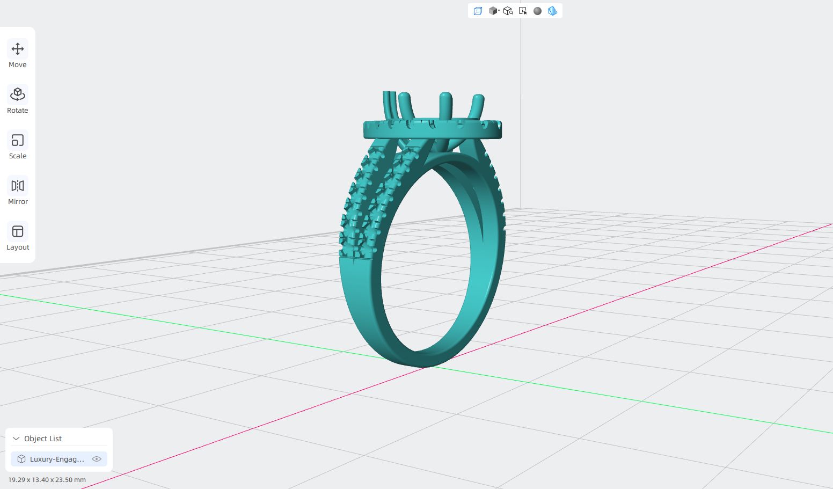
Task: Open the Layout tool
Action: coord(18,237)
